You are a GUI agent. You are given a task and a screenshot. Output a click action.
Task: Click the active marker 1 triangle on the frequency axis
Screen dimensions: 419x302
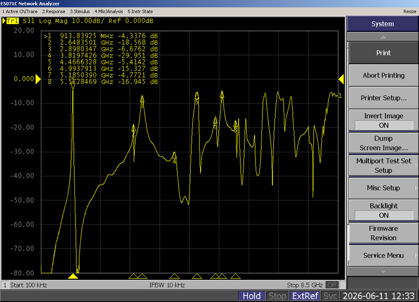point(73,276)
